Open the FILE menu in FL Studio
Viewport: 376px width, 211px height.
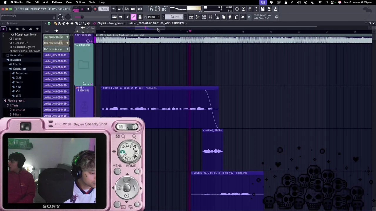[16, 9]
